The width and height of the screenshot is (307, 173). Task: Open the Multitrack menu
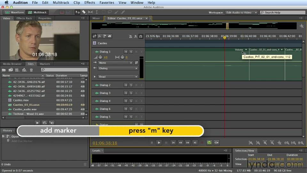(61, 3)
